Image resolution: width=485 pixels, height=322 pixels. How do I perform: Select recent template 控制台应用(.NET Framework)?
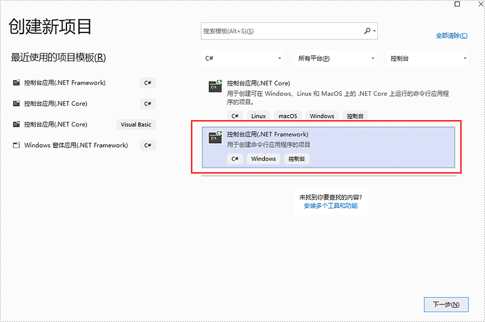83,82
